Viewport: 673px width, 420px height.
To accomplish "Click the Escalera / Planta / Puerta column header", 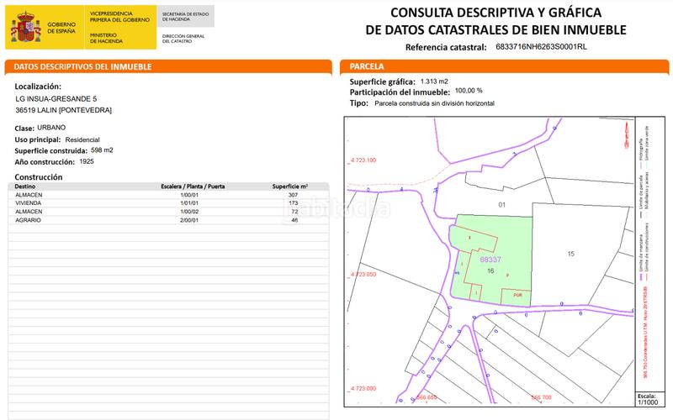I will coord(193,187).
